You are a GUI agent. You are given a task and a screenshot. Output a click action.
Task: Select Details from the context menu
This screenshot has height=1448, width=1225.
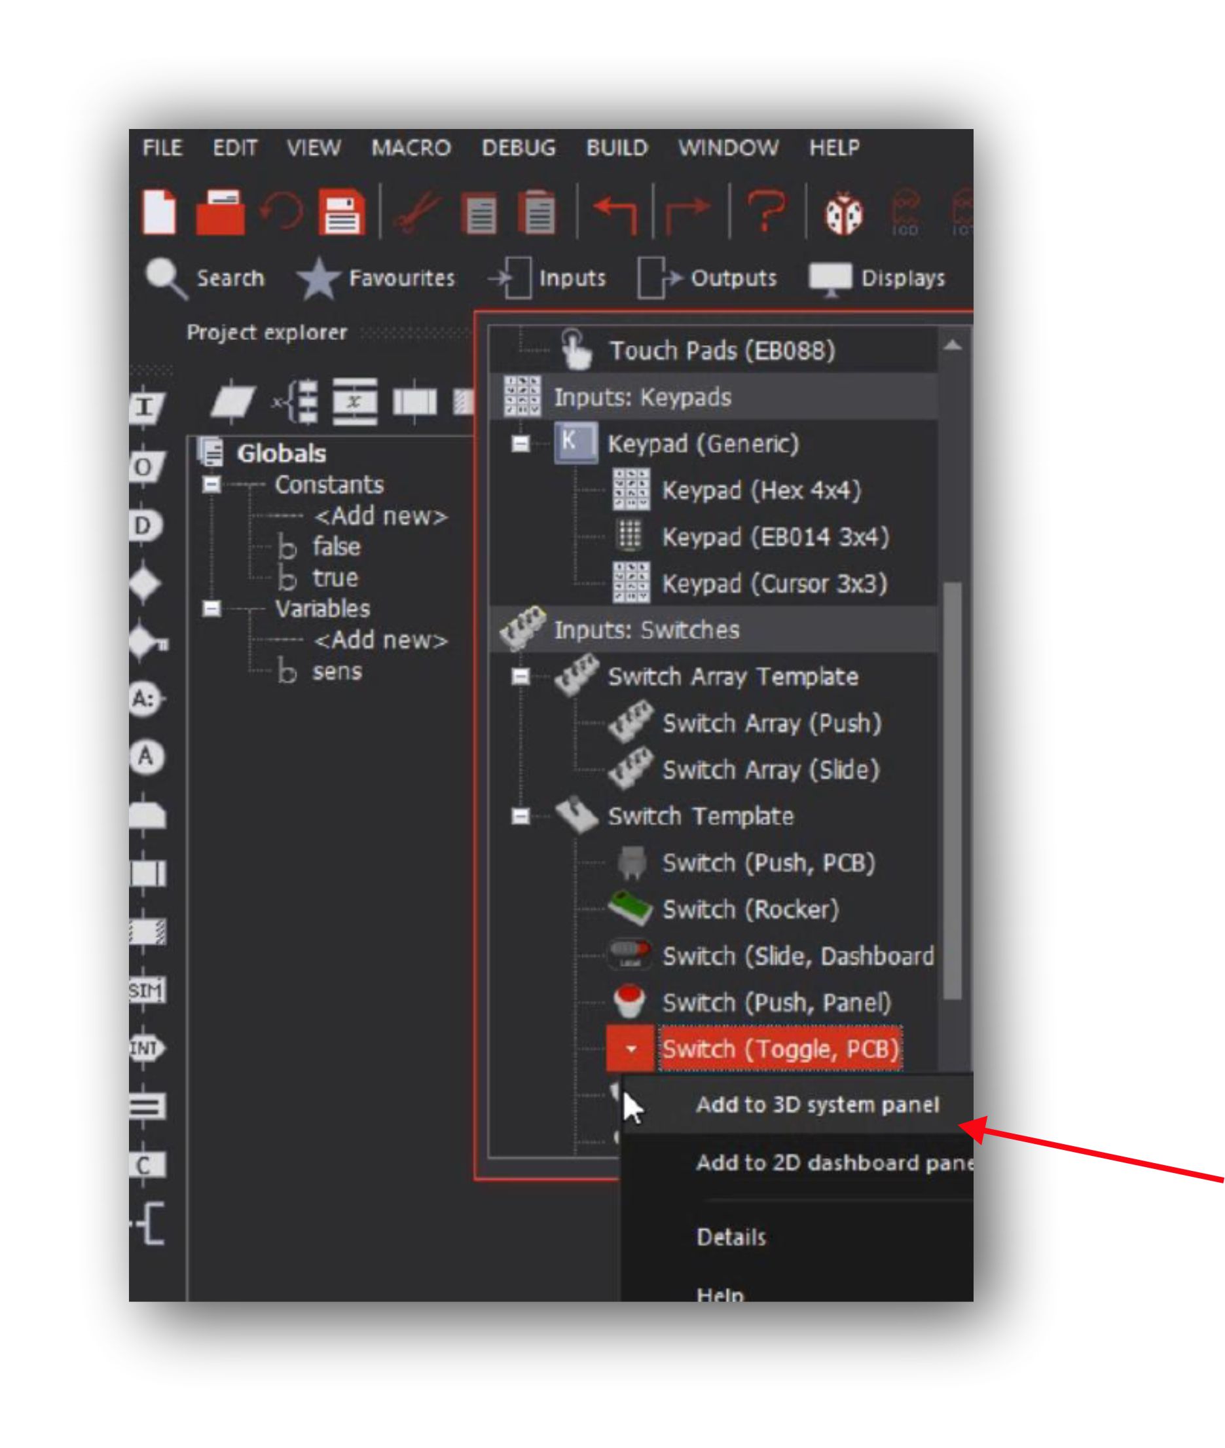pos(731,1237)
